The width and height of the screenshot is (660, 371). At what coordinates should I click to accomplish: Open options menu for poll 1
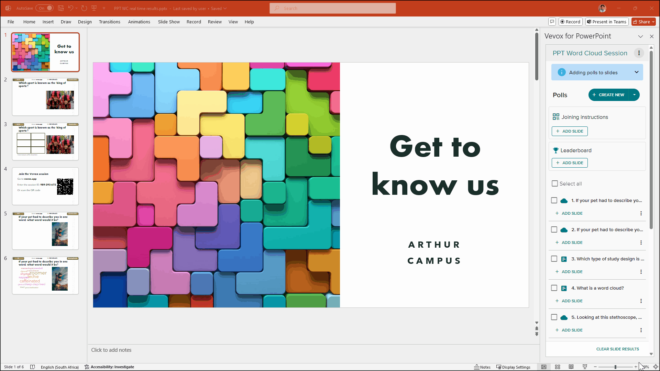coord(641,213)
